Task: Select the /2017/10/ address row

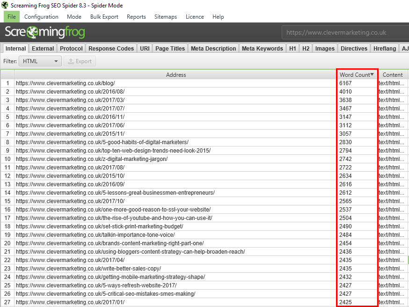Action: [175, 201]
